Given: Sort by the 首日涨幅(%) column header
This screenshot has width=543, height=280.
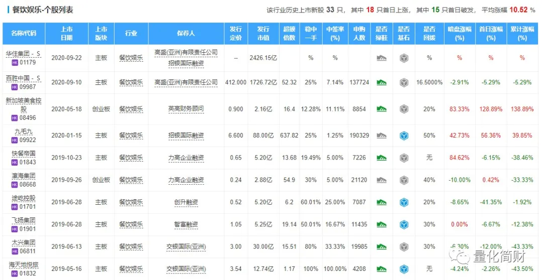Looking at the screenshot, I should point(491,34).
